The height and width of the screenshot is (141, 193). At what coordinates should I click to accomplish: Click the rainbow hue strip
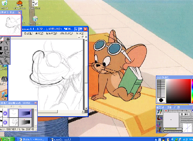point(192,91)
